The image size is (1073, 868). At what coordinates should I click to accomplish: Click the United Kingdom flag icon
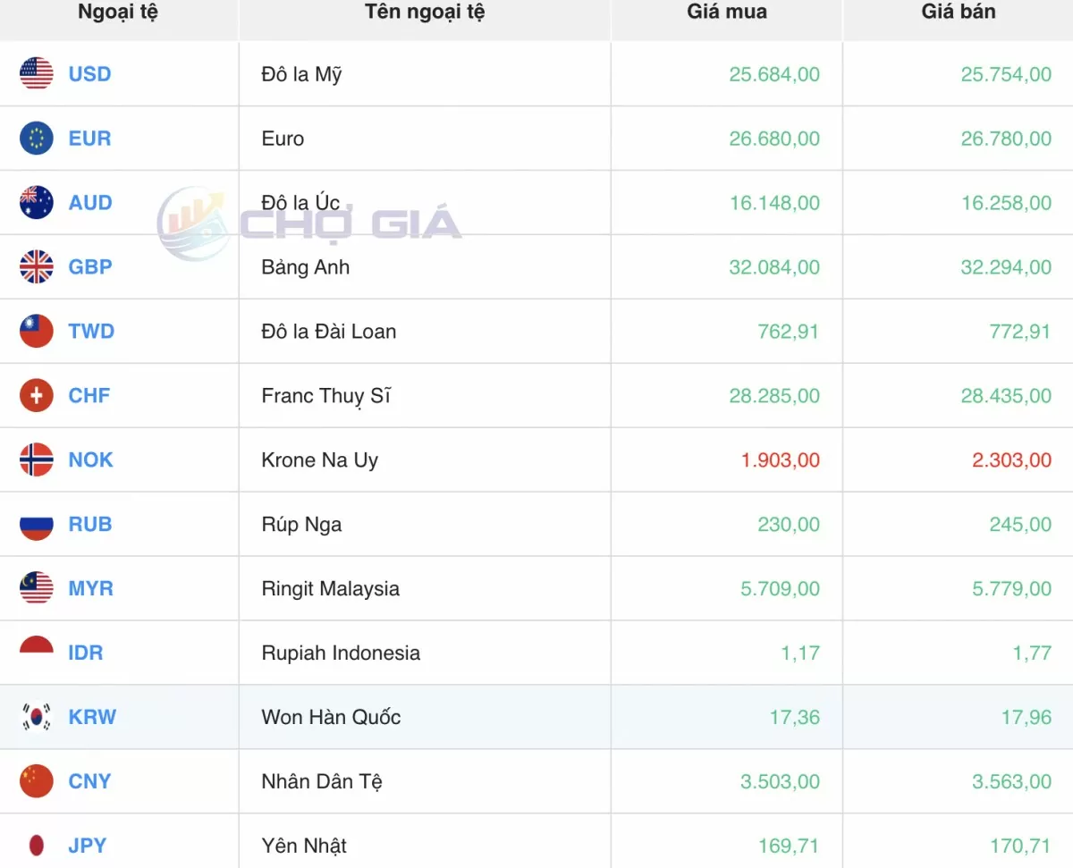(x=37, y=267)
